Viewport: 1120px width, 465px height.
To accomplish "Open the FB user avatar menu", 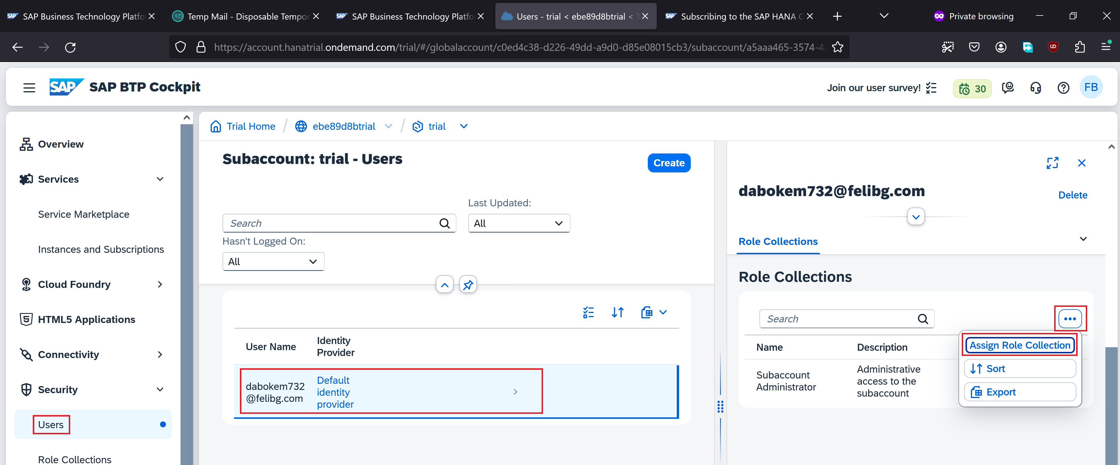I will point(1090,88).
